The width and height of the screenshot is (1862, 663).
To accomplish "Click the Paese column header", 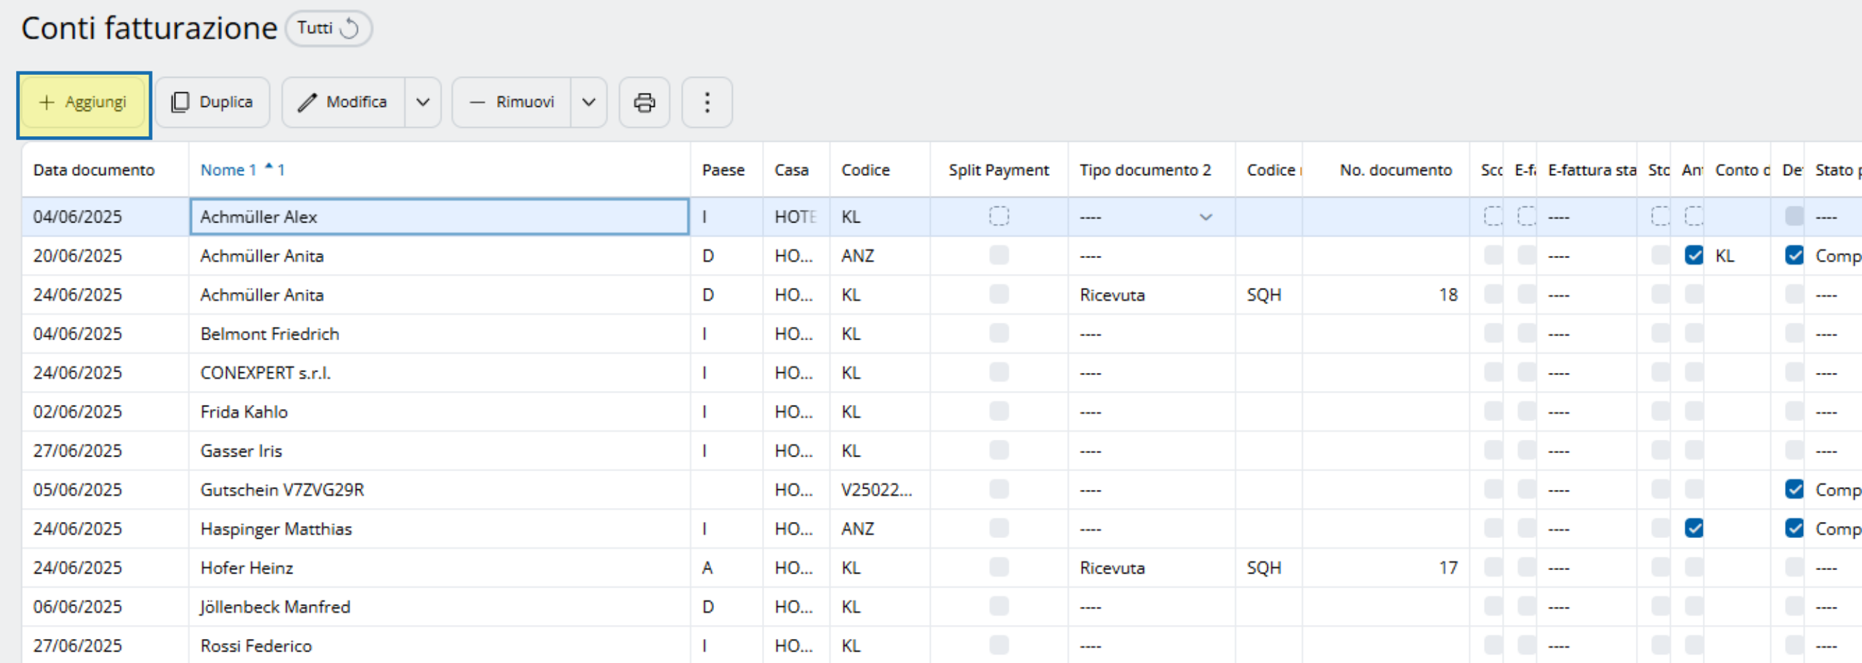I will pos(723,170).
